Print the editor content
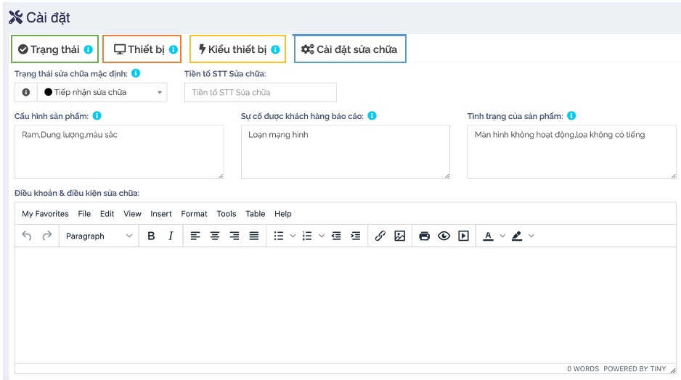Viewport: 681px width, 380px height. pos(425,236)
